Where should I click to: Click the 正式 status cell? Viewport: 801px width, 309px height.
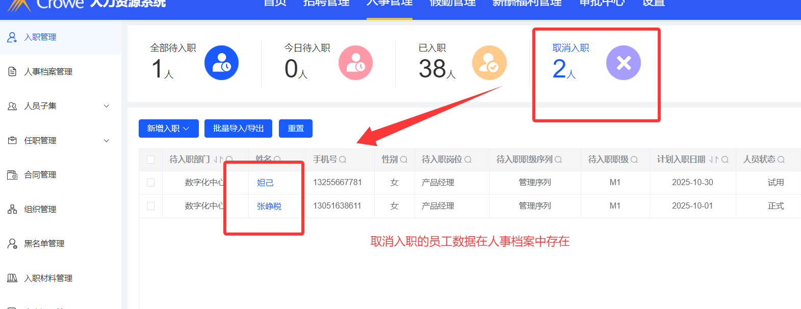776,206
